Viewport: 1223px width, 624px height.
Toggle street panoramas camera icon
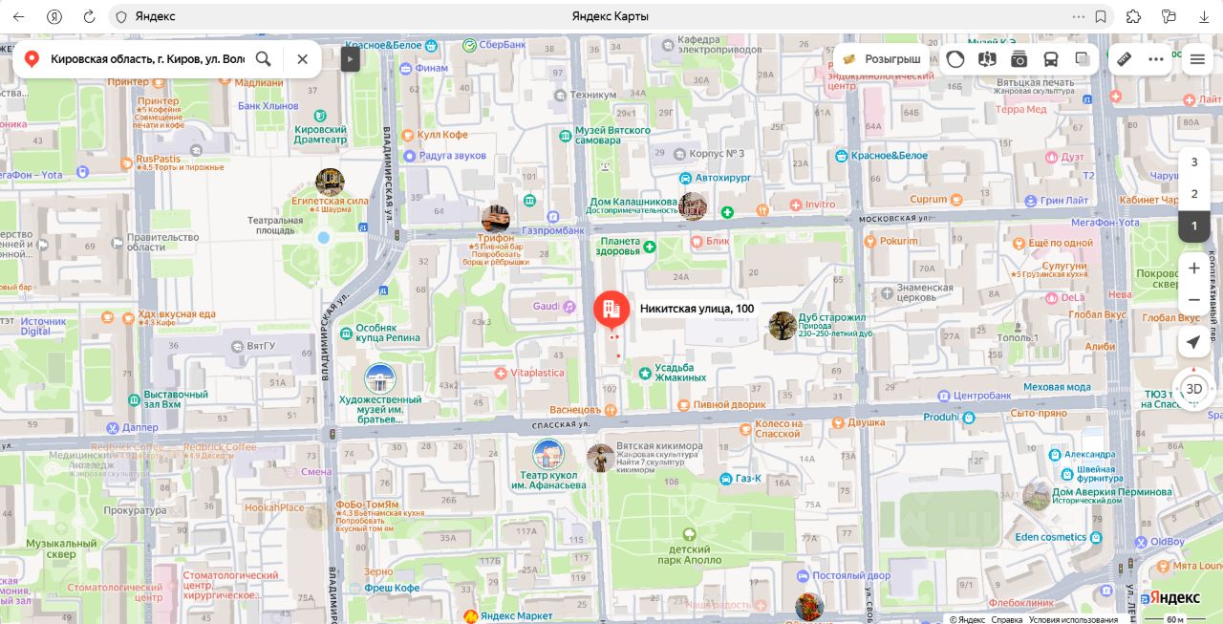[x=1019, y=59]
